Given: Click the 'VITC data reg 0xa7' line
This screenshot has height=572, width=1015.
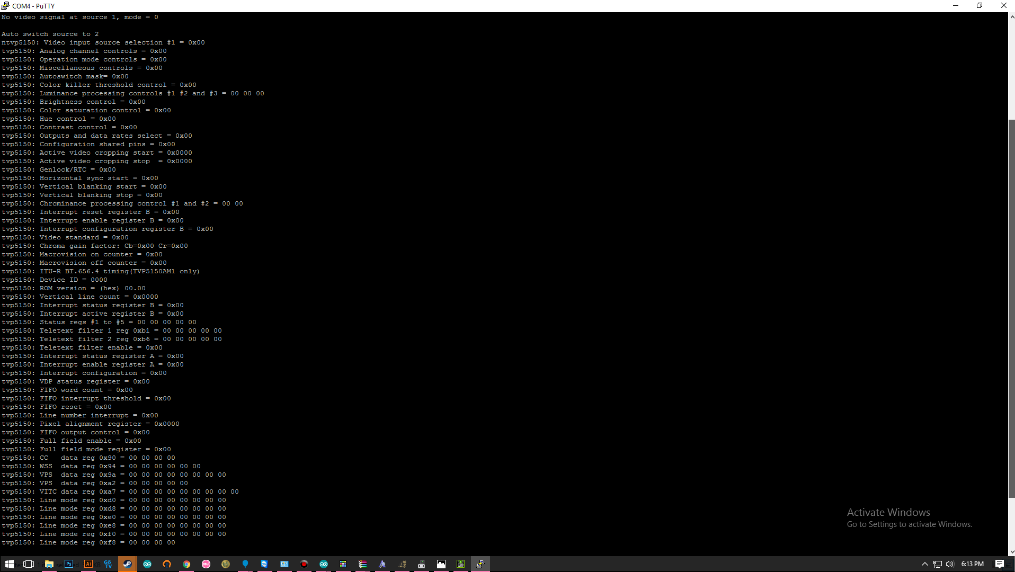Looking at the screenshot, I should 120,491.
